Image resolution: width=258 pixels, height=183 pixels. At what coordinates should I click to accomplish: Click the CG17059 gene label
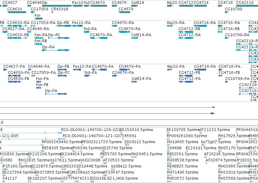(x=39, y=9)
